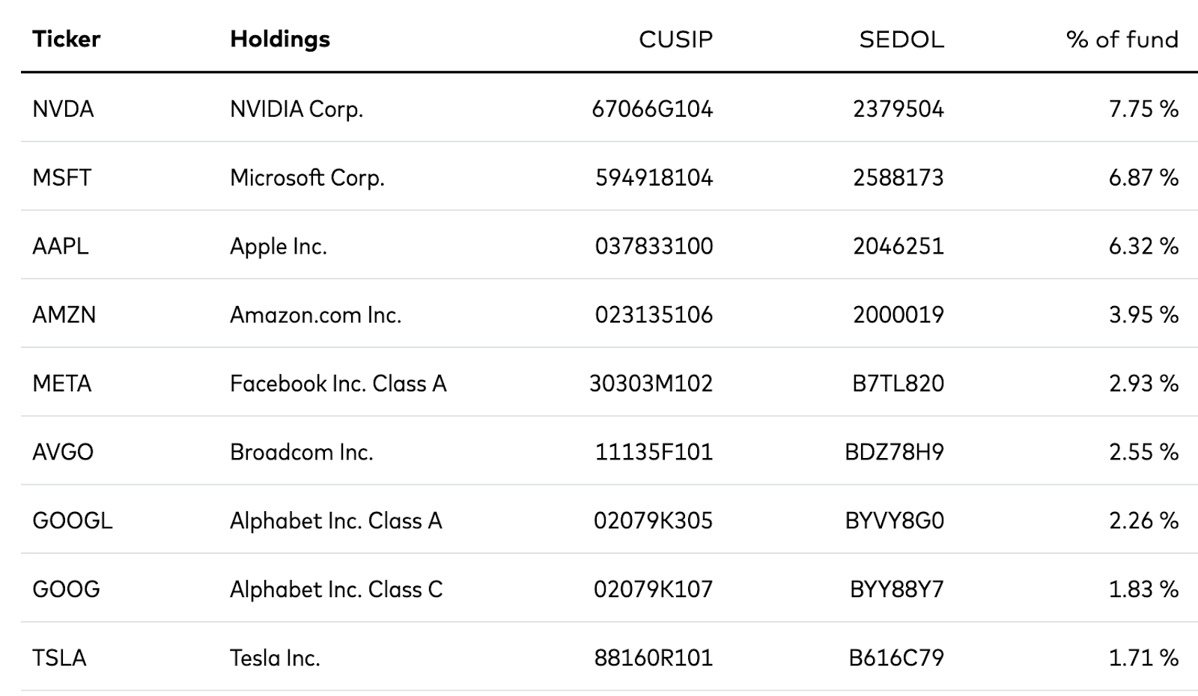The height and width of the screenshot is (696, 1198).
Task: Click the GOOG ticker symbol
Action: (x=66, y=590)
